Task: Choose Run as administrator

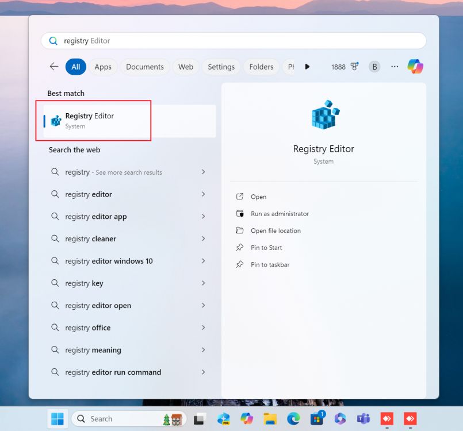Action: [280, 214]
